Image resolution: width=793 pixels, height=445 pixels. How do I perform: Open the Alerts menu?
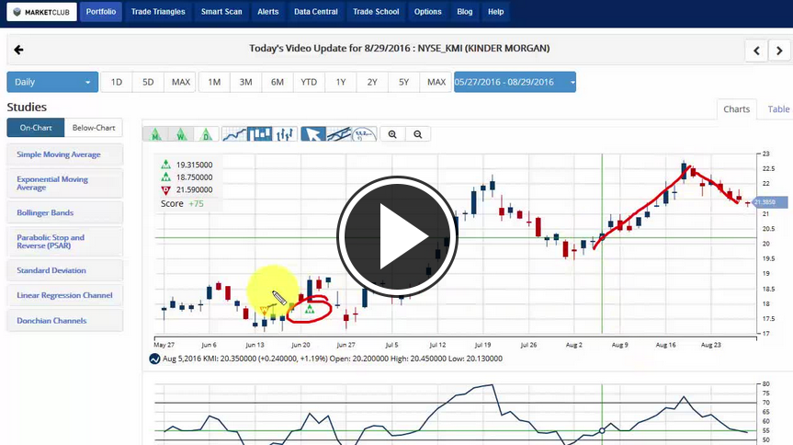(x=268, y=12)
